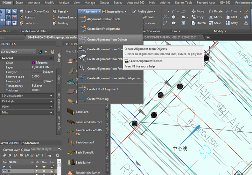Expand the 3D Visualization section
The image size is (252, 175).
click(51, 96)
